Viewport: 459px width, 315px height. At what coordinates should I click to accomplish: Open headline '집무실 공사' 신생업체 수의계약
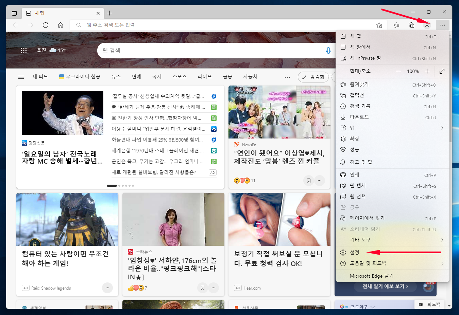(x=158, y=96)
